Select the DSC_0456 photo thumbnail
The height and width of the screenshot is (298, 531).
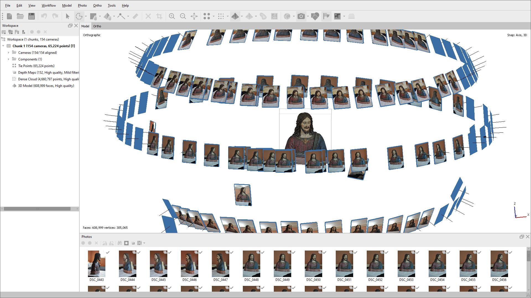(x=499, y=264)
